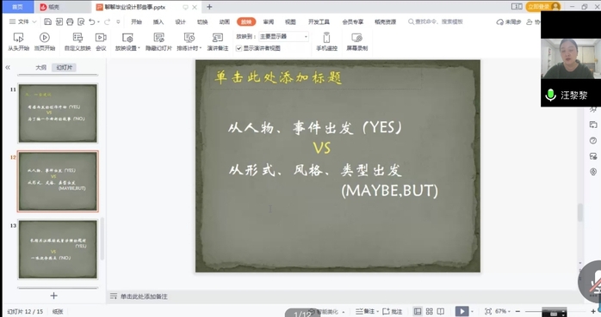The height and width of the screenshot is (317, 601).
Task: Add a new slide with plus button
Action: coord(53,296)
